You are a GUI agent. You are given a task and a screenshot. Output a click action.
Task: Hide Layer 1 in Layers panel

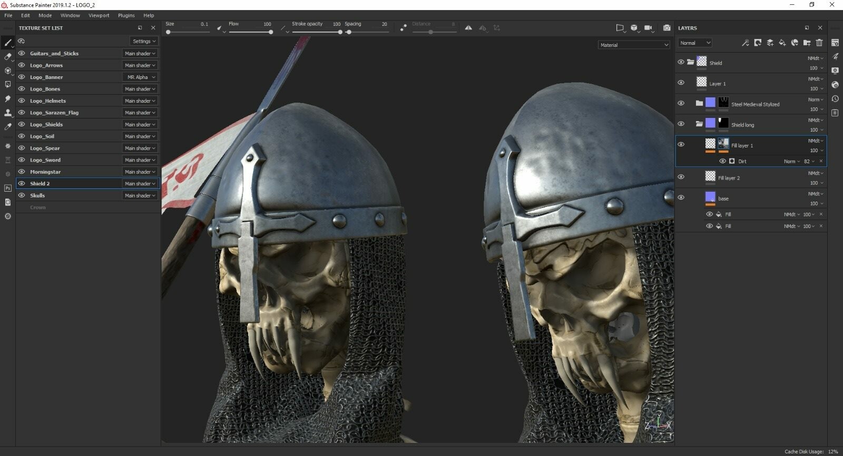(681, 83)
